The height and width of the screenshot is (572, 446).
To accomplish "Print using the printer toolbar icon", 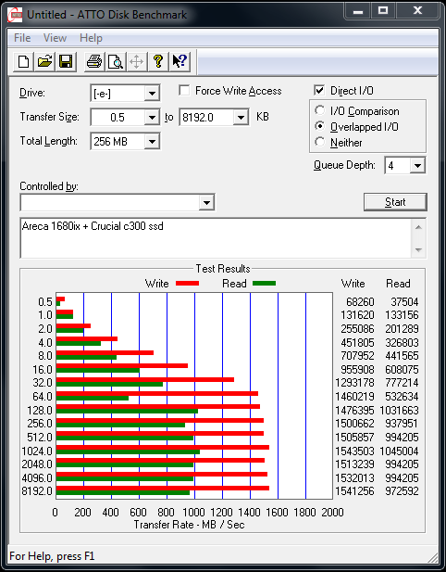I will tap(94, 61).
